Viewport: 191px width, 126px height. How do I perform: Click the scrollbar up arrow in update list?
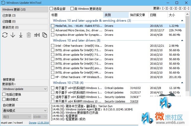[187, 14]
